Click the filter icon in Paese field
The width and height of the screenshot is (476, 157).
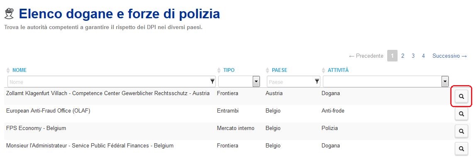coord(317,81)
